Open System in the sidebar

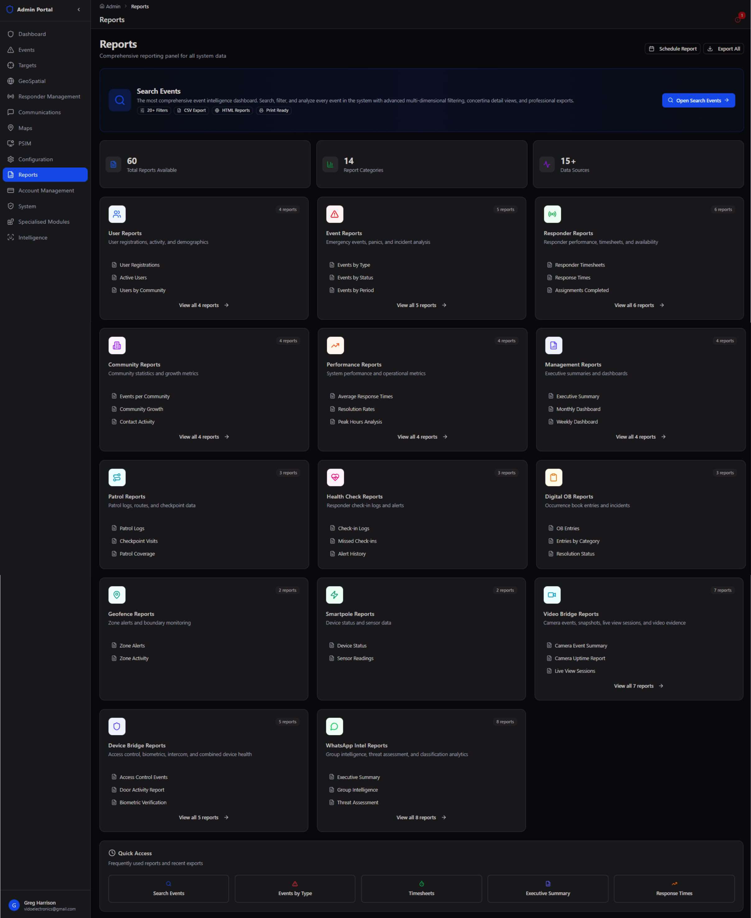pos(45,206)
